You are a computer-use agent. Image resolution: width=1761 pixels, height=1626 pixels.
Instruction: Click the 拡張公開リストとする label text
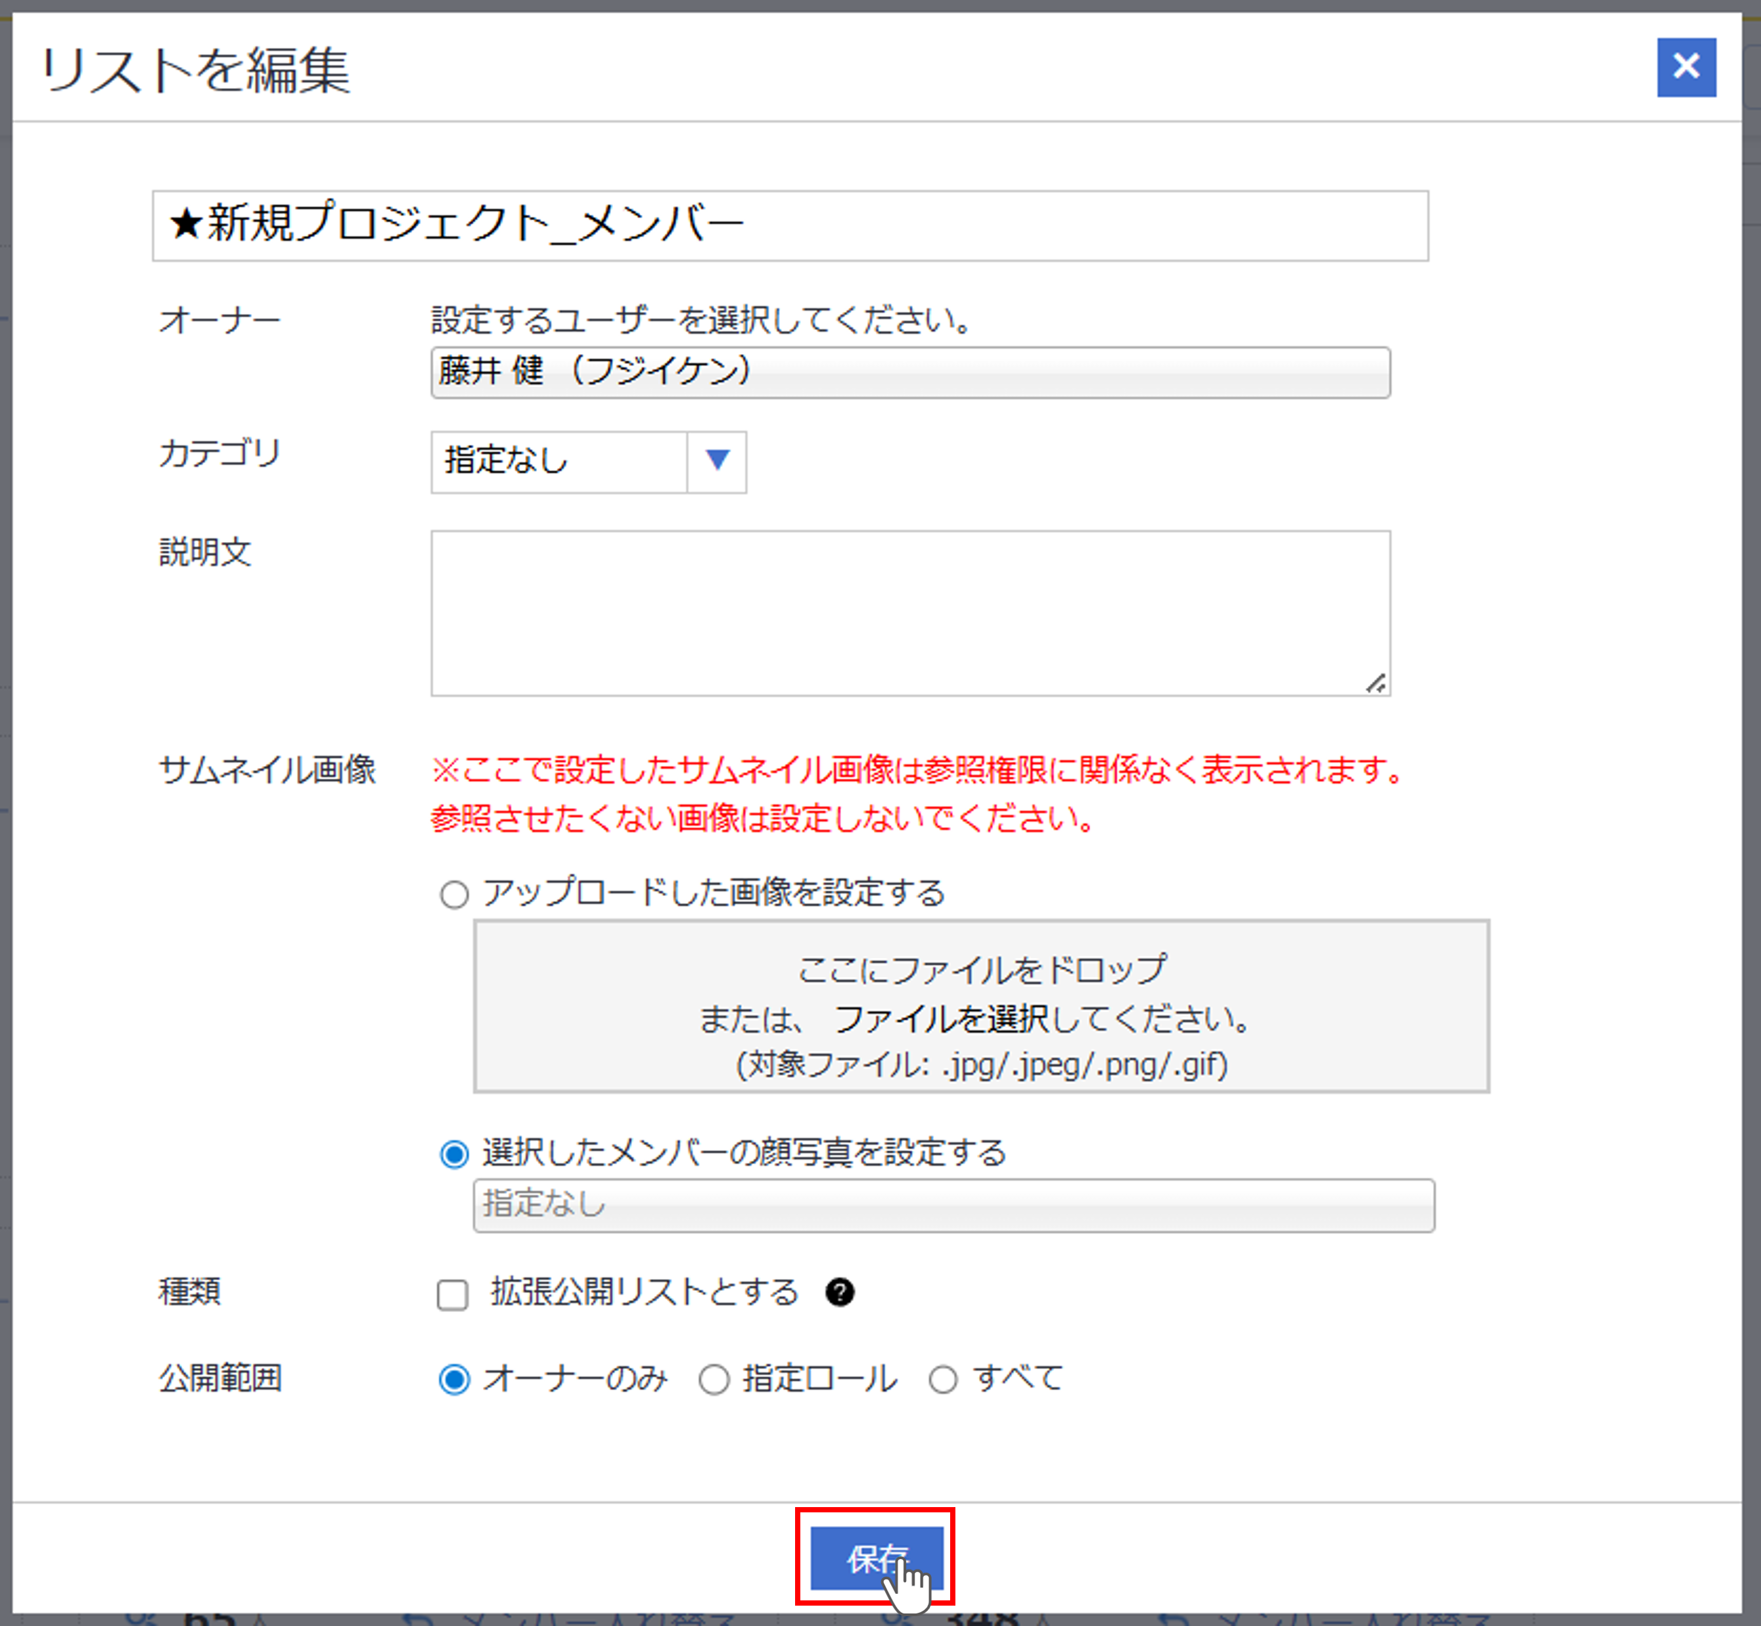[644, 1292]
